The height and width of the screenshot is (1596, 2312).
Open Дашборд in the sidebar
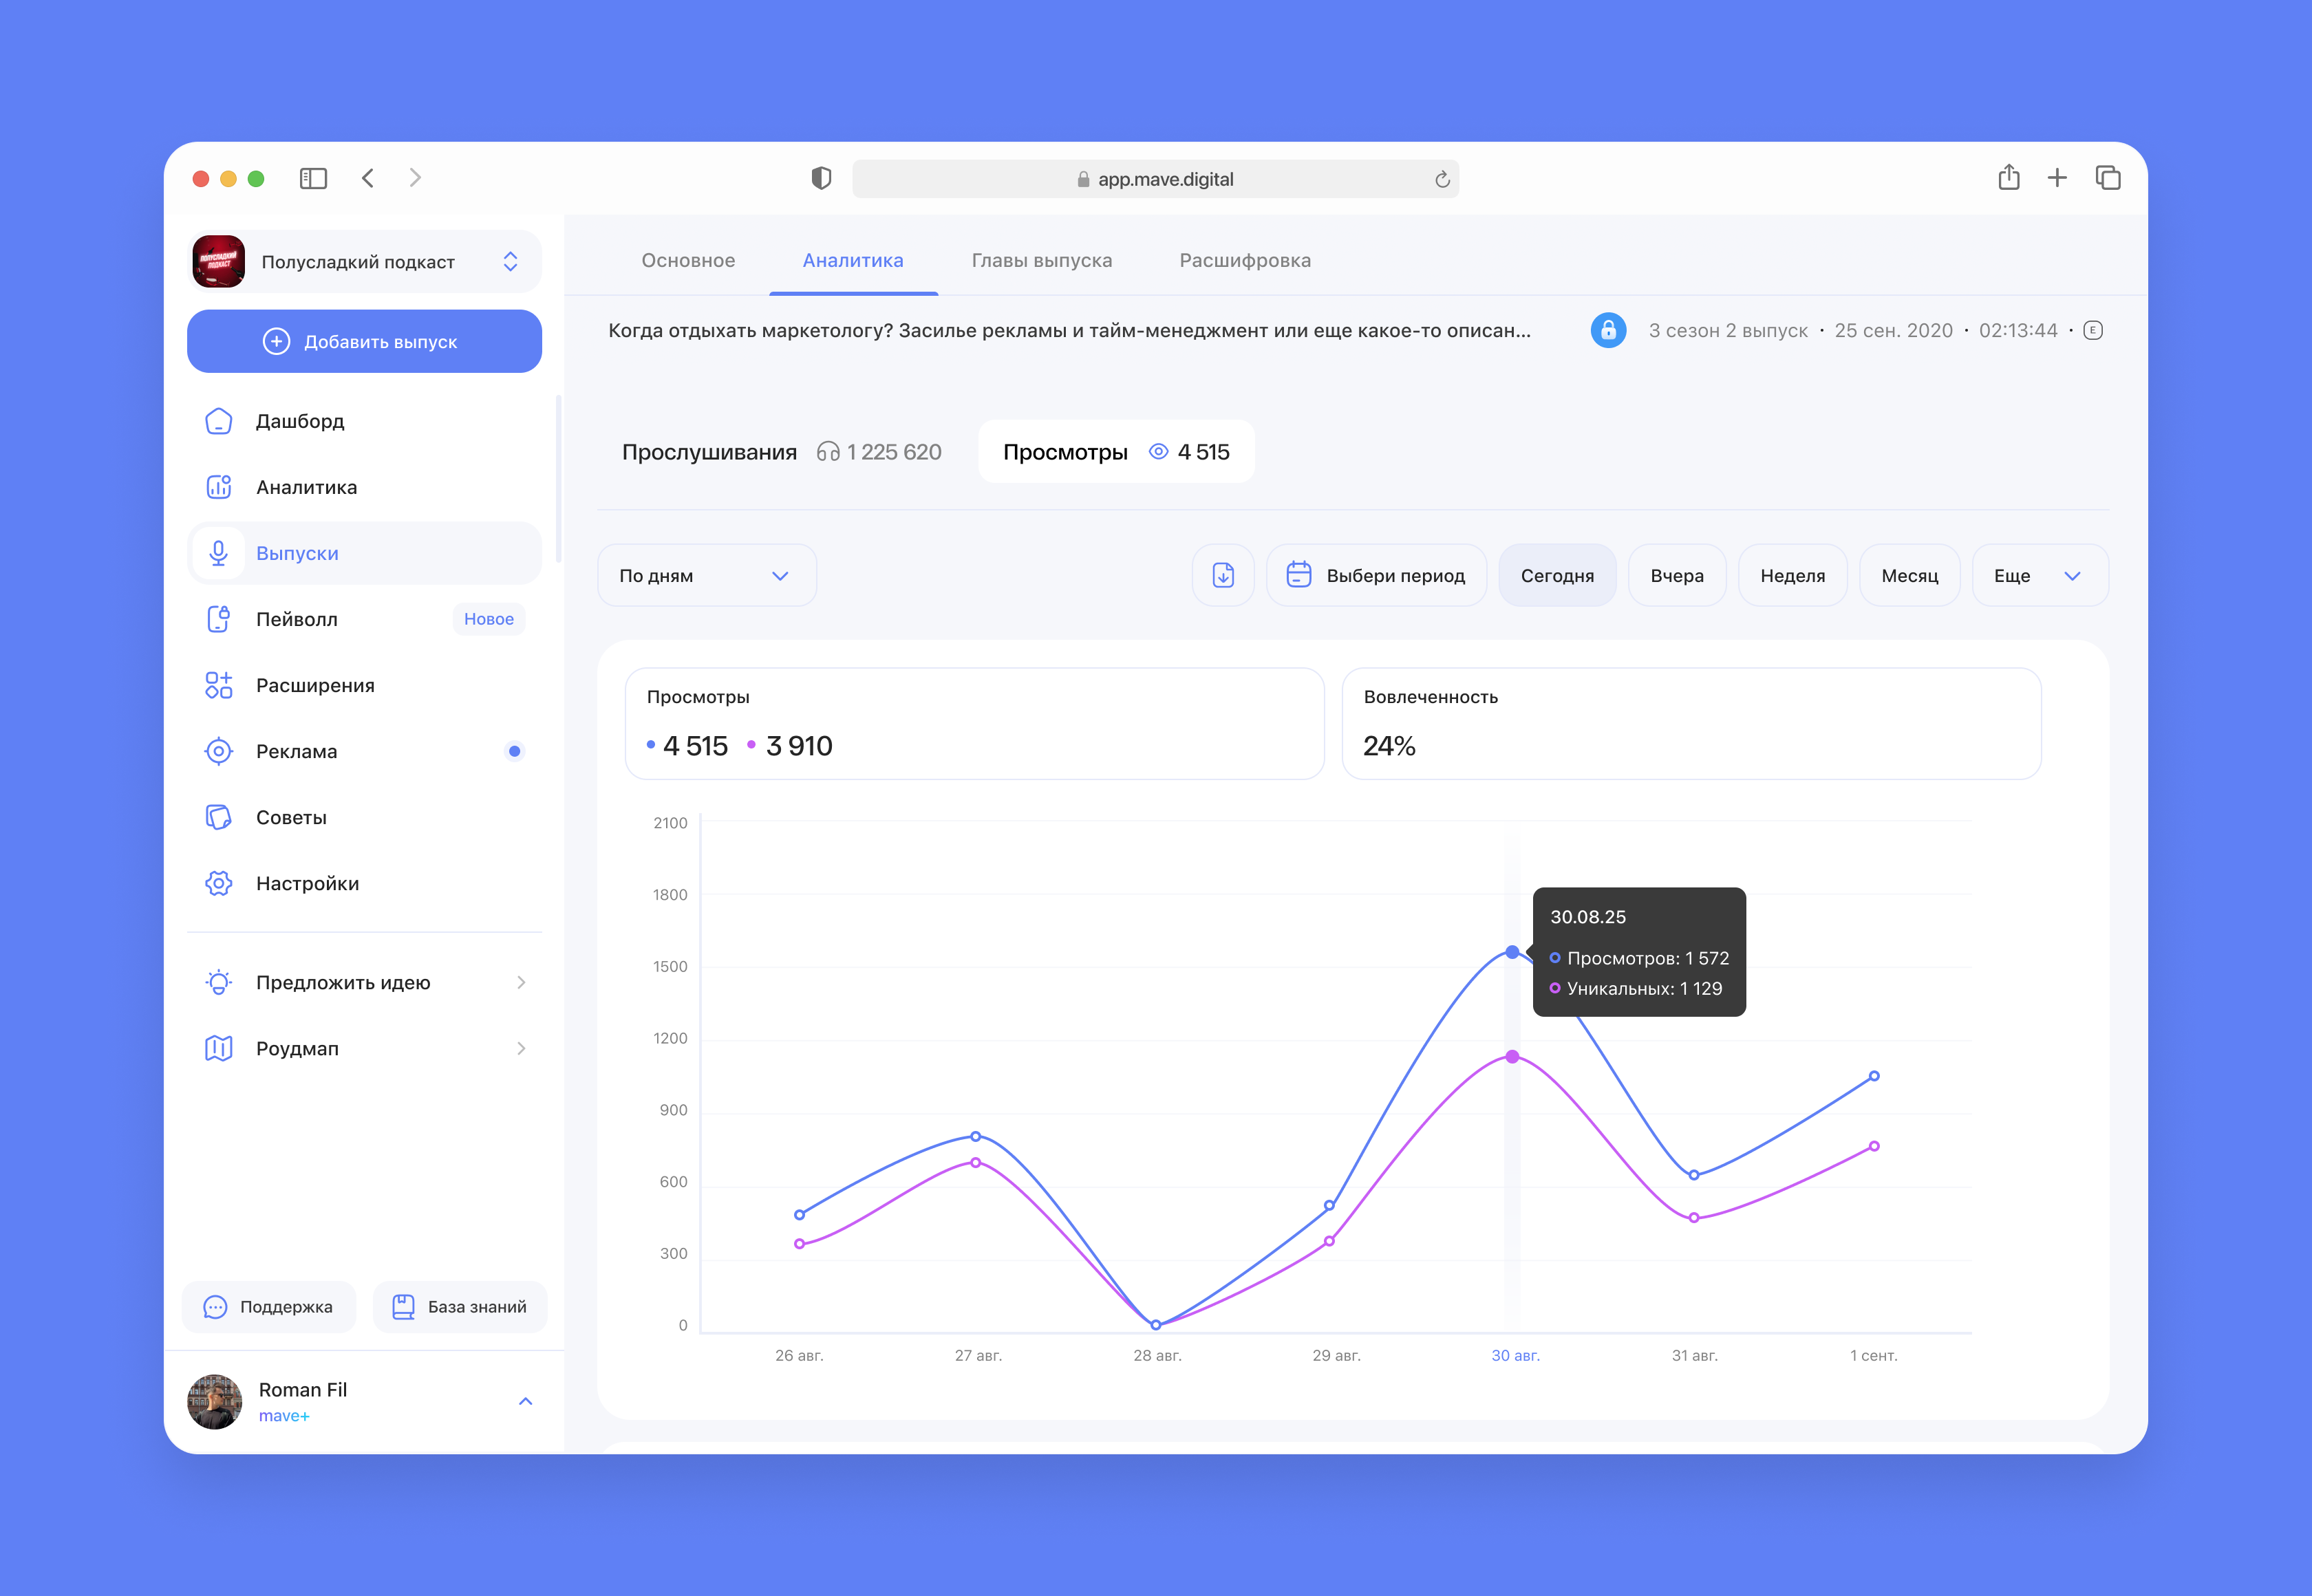(x=364, y=421)
